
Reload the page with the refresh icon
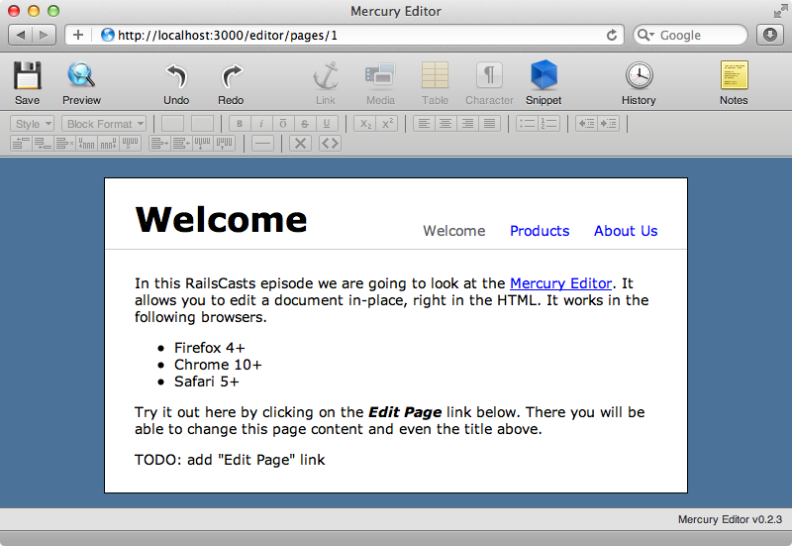click(612, 35)
